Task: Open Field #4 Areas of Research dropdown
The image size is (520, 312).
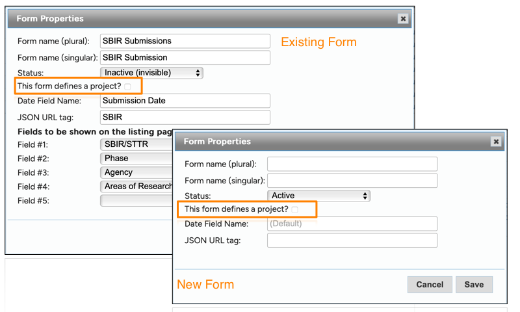Action: 136,187
